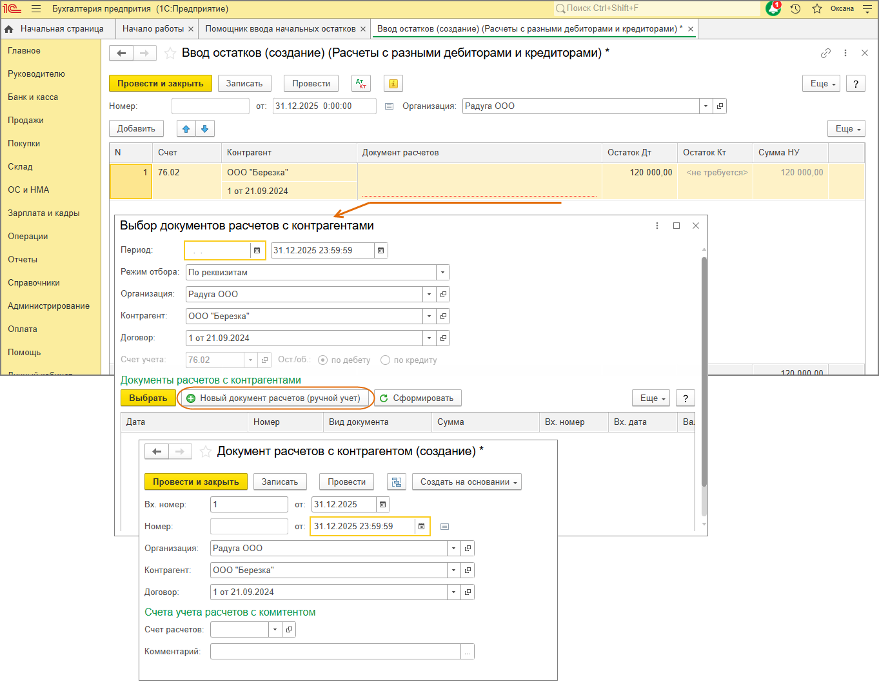879x682 pixels.
Task: Get link to the Ввод остатков document
Action: tap(825, 53)
